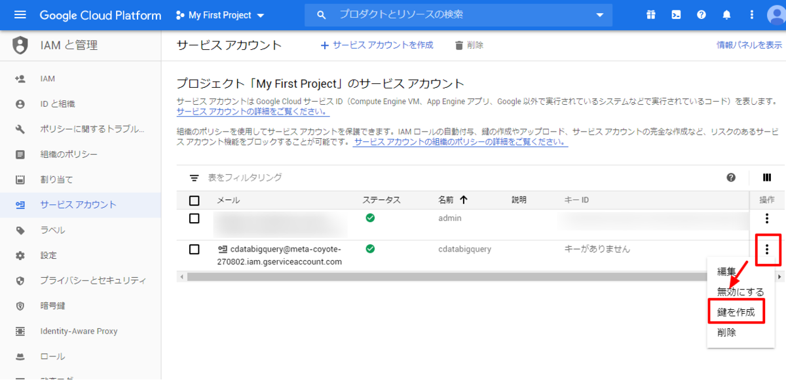The width and height of the screenshot is (786, 380).
Task: Click the filter icon above the table
Action: click(x=193, y=177)
